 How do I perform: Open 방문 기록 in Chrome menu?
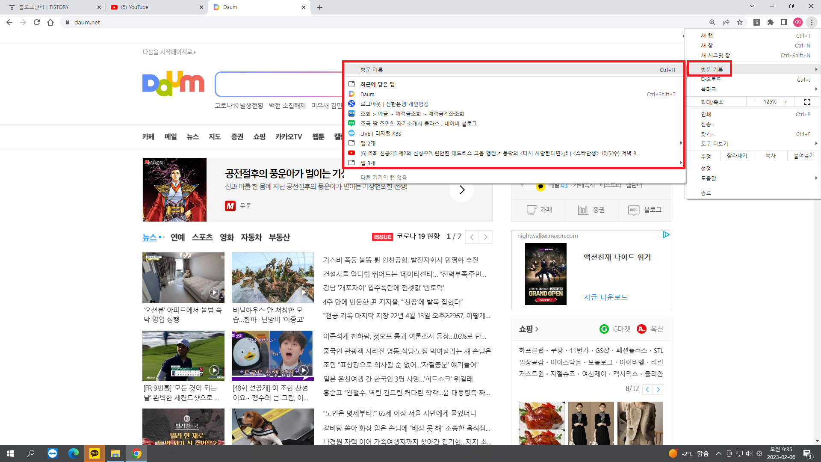753,69
